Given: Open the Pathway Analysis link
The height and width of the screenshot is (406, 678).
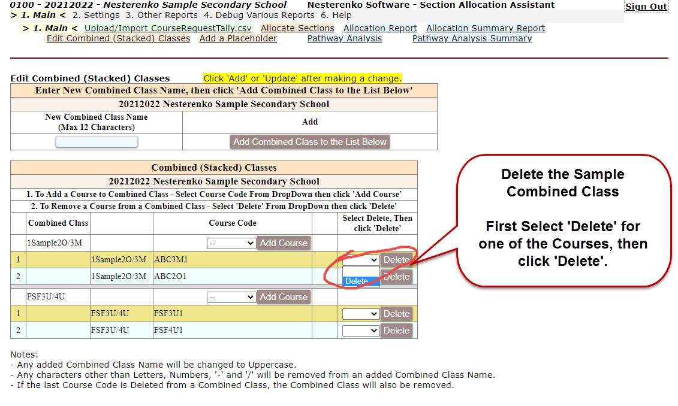Looking at the screenshot, I should click(x=344, y=38).
